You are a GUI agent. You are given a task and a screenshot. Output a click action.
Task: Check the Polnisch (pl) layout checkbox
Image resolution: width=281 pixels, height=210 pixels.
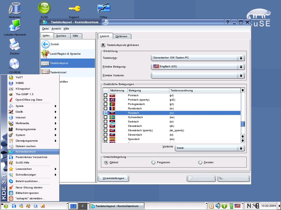point(106,95)
